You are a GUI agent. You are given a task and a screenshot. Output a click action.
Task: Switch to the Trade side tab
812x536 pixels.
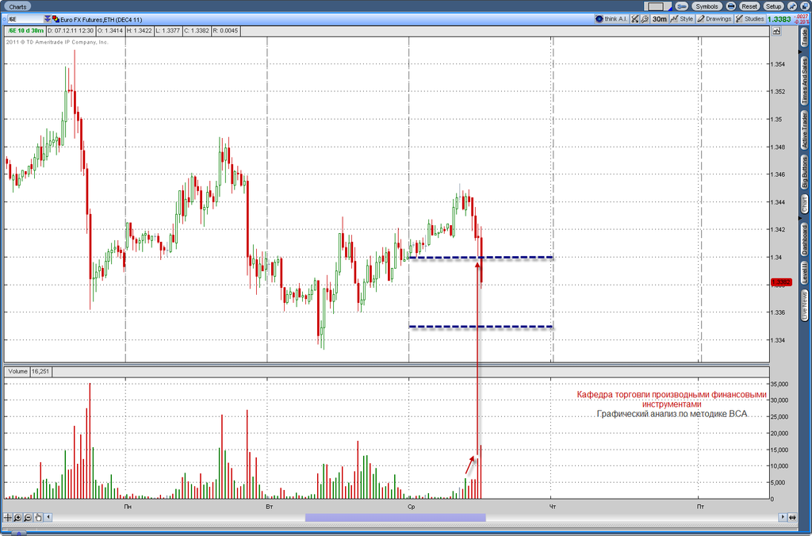click(805, 38)
